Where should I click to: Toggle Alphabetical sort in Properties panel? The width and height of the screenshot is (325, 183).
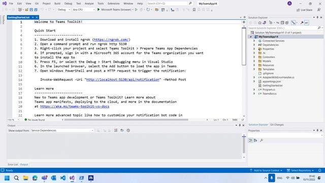click(255, 140)
